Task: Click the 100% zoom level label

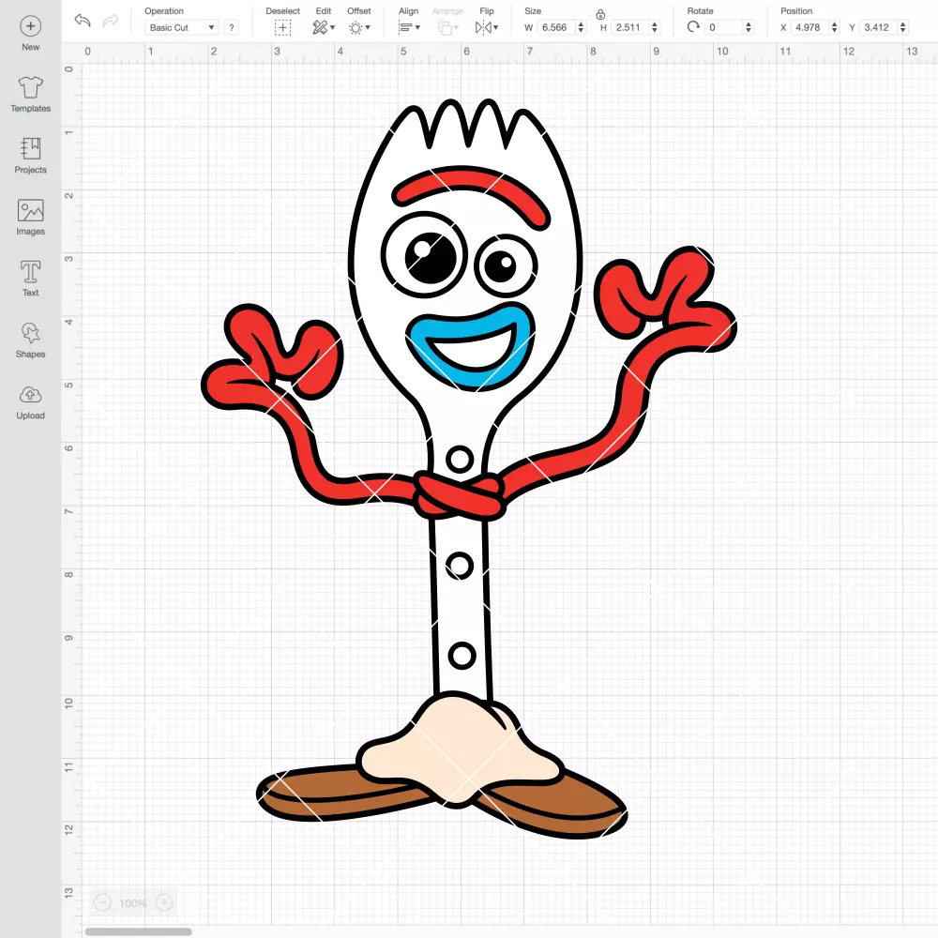Action: [133, 903]
